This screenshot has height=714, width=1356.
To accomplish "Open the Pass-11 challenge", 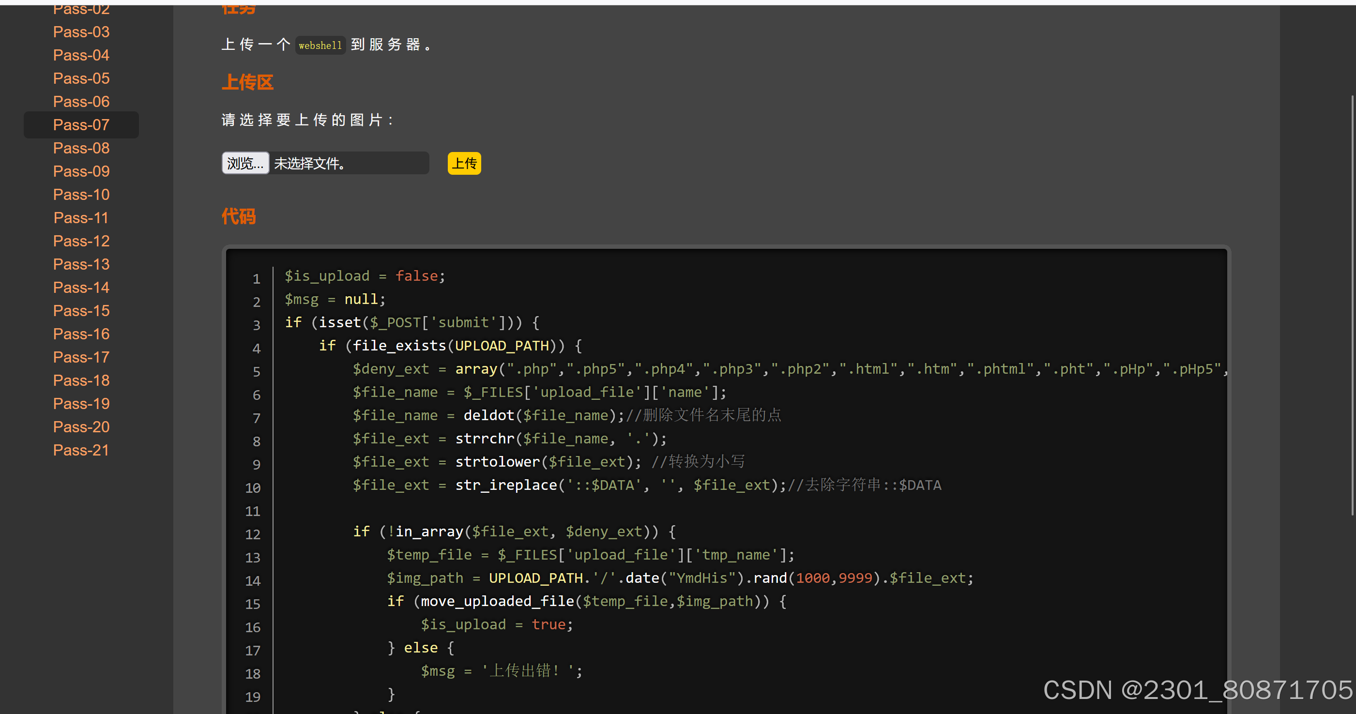I will (81, 218).
